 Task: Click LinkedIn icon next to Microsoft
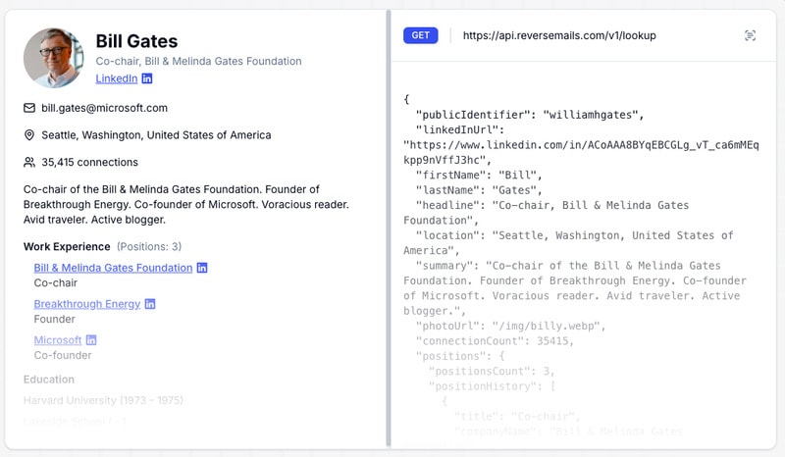(x=91, y=340)
